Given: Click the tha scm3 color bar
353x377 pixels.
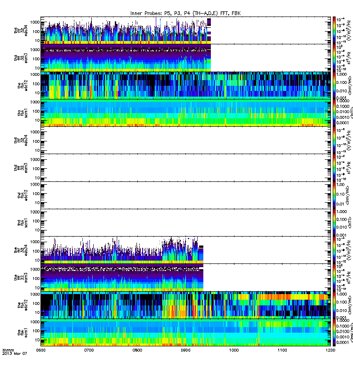Looking at the screenshot, I should click(x=334, y=58).
